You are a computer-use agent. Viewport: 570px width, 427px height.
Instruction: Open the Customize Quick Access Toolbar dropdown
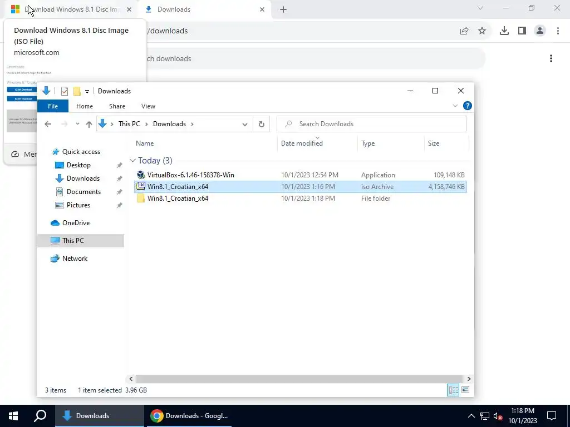87,92
